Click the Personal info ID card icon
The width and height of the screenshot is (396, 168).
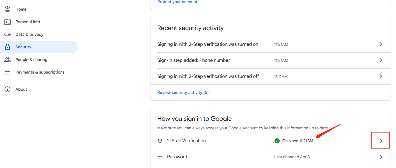click(7, 22)
